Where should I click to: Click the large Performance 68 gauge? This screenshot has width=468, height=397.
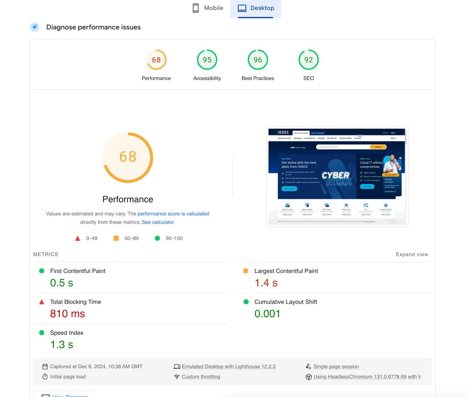point(128,157)
